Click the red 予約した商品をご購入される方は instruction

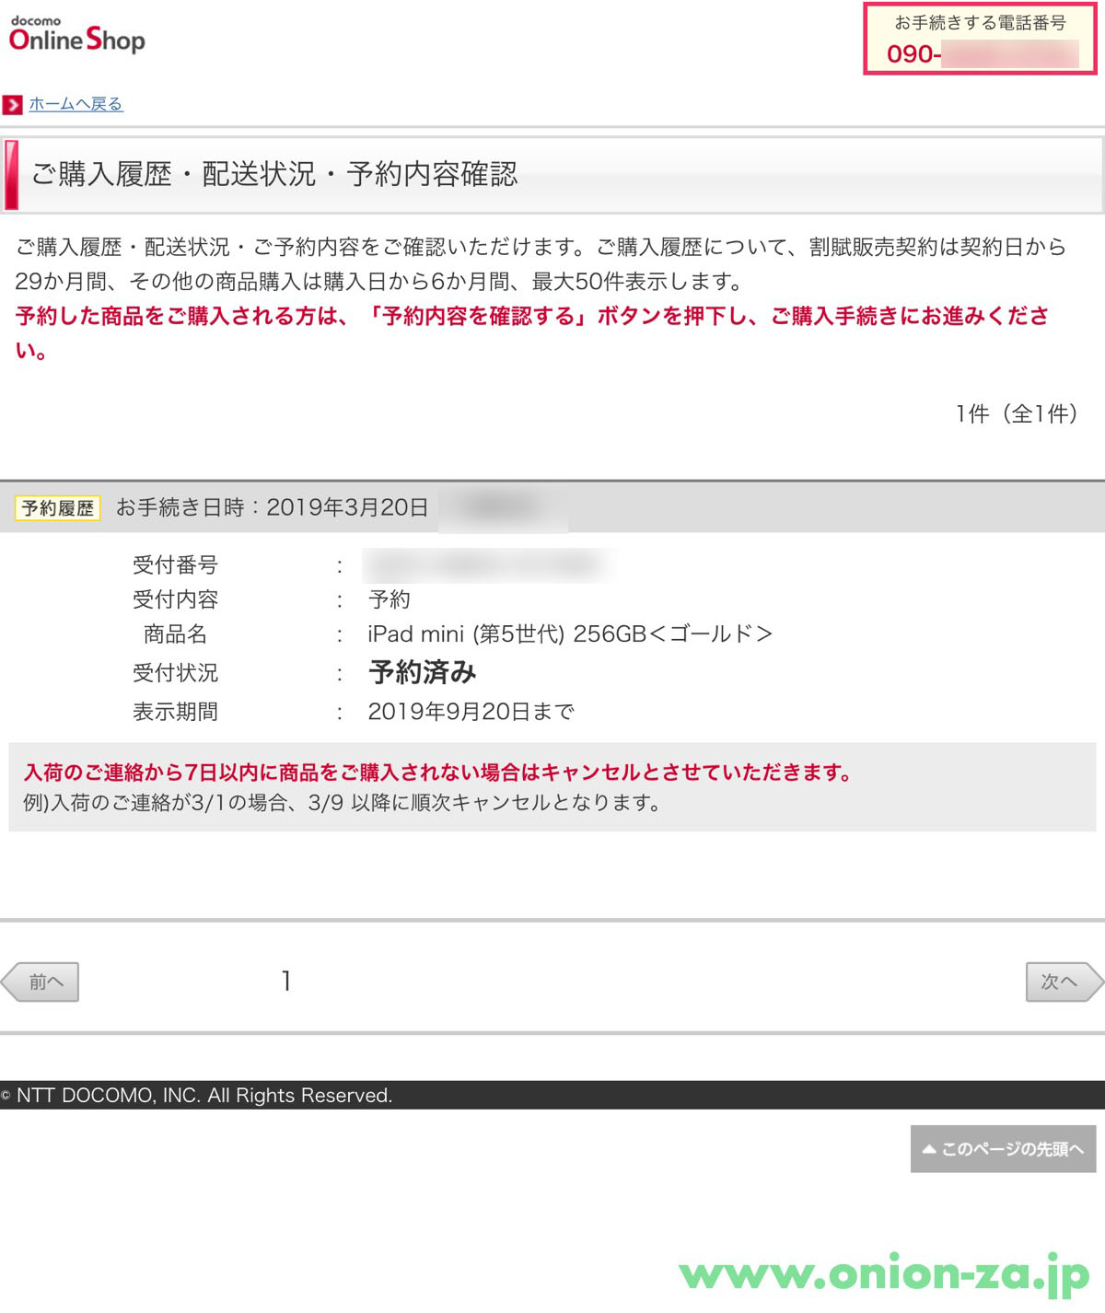coord(532,332)
